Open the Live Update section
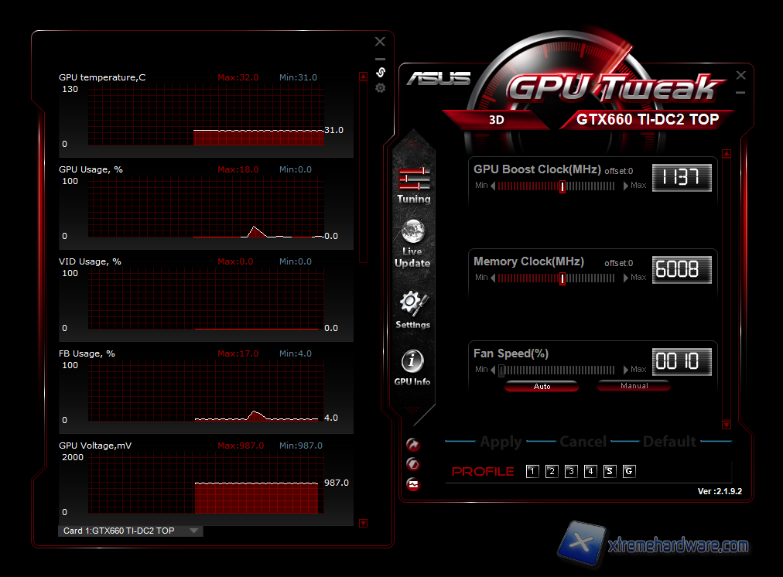783x577 pixels. pyautogui.click(x=412, y=243)
